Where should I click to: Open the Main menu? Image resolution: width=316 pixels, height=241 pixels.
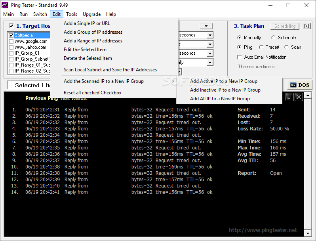[x=8, y=14]
